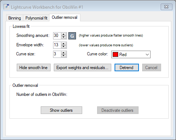Click the G icon beside Smoothing amount
Screen dimensions: 176x140
coord(72,36)
